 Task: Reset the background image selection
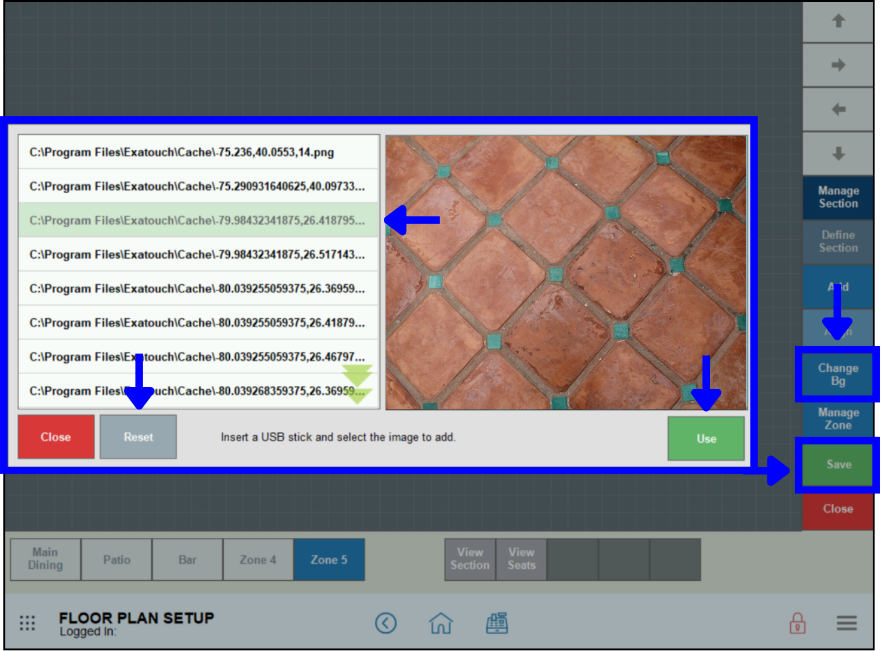coord(138,437)
